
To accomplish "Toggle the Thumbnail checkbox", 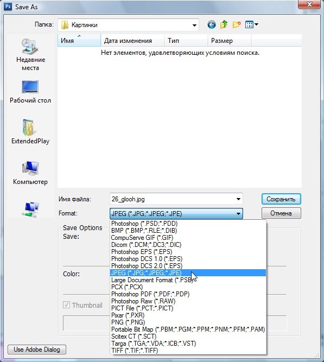I will [66, 305].
